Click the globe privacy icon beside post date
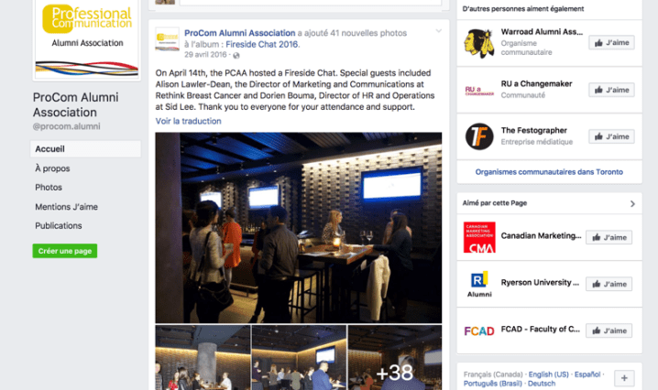 (x=236, y=55)
